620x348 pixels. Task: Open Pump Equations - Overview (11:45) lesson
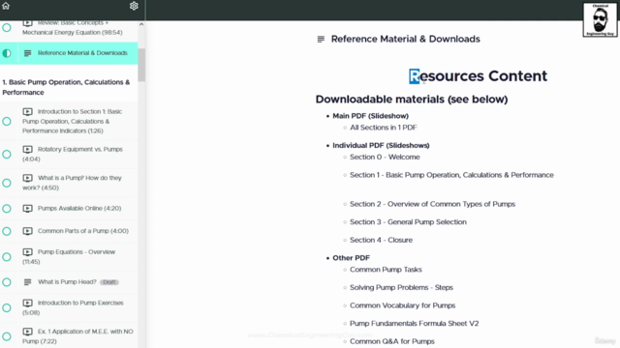(x=69, y=257)
